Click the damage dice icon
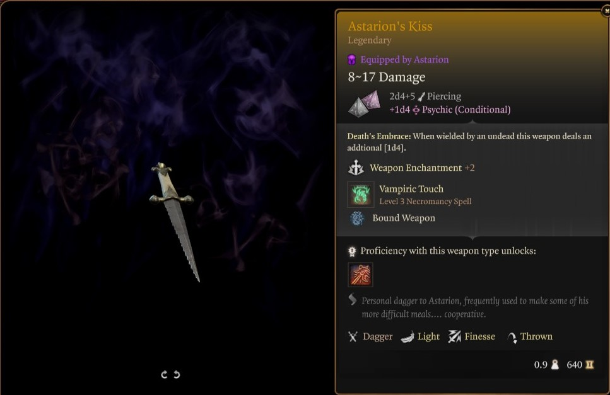The height and width of the screenshot is (395, 610). click(365, 103)
